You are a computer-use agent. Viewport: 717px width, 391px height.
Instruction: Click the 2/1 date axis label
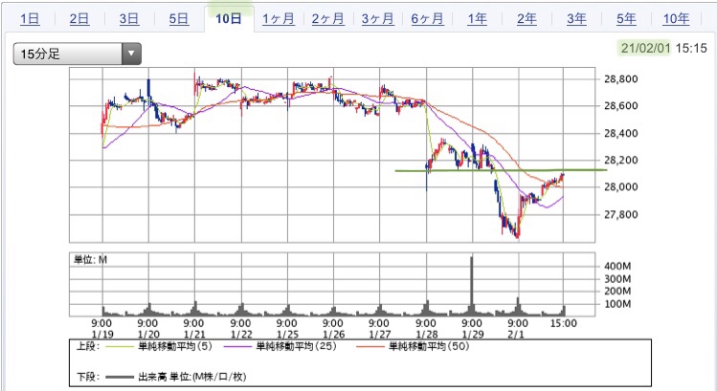click(x=516, y=335)
